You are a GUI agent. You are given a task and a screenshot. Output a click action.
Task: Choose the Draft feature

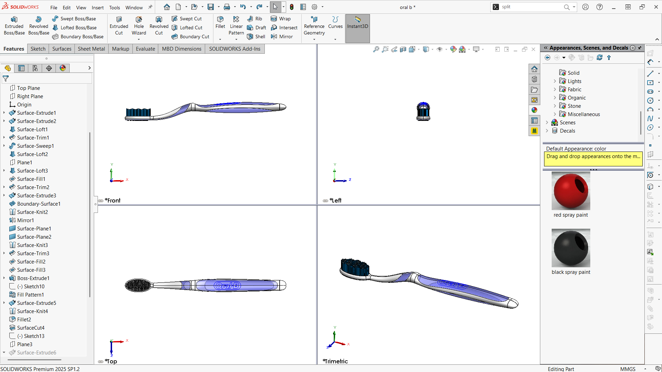257,28
